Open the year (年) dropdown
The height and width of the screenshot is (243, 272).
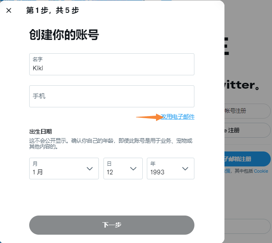pos(170,169)
